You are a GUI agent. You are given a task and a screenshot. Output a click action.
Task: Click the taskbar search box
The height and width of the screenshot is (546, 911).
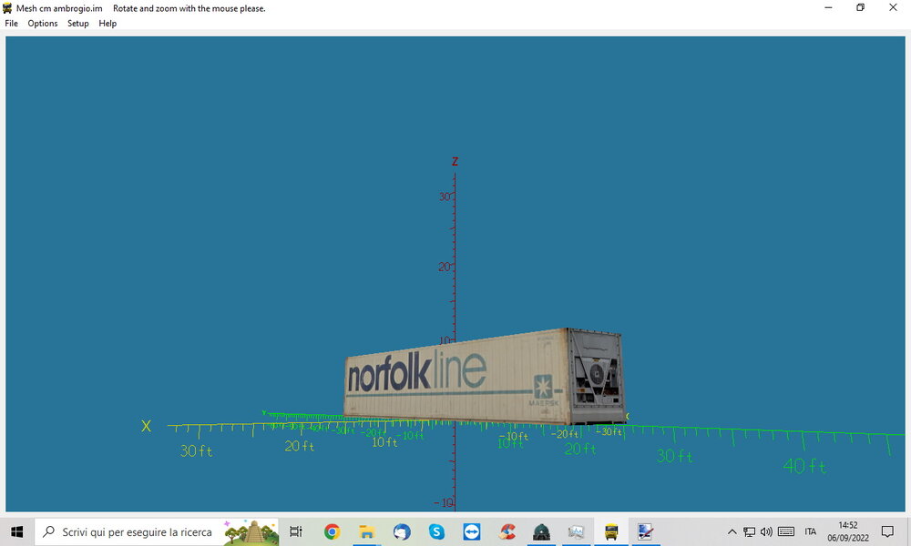(x=157, y=531)
